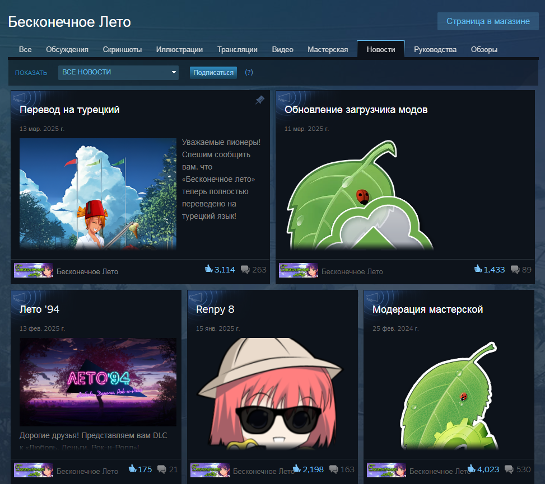The width and height of the screenshot is (545, 484).
Task: Click thumbs-up icon next to 3,114
Action: tap(208, 269)
